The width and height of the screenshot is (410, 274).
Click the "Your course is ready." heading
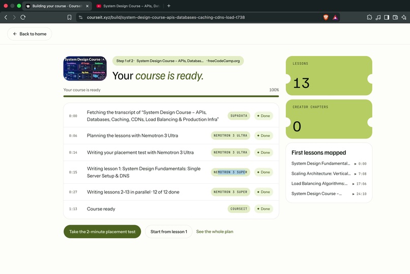[x=158, y=76]
